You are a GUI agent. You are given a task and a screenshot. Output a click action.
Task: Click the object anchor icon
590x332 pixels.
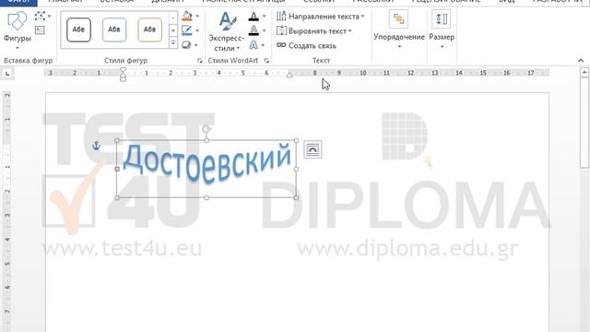[96, 146]
